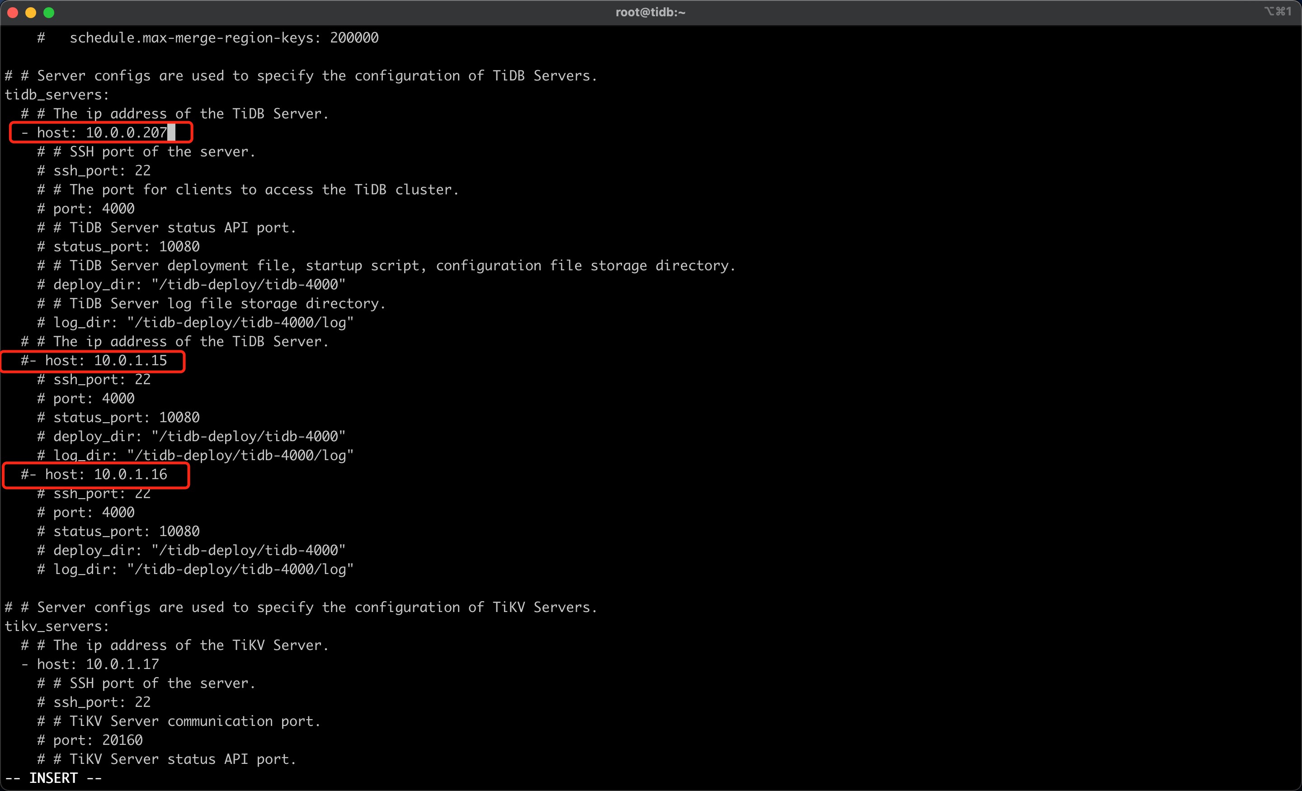Image resolution: width=1302 pixels, height=791 pixels.
Task: Click the '# deploy_dir' line under host 10.0.1.16
Action: pos(191,551)
